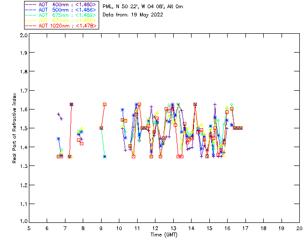Image resolution: width=308 pixels, height=247 pixels.
Task: Click the 'Real Part of Refractive Index' axis label
Action: (x=15, y=129)
